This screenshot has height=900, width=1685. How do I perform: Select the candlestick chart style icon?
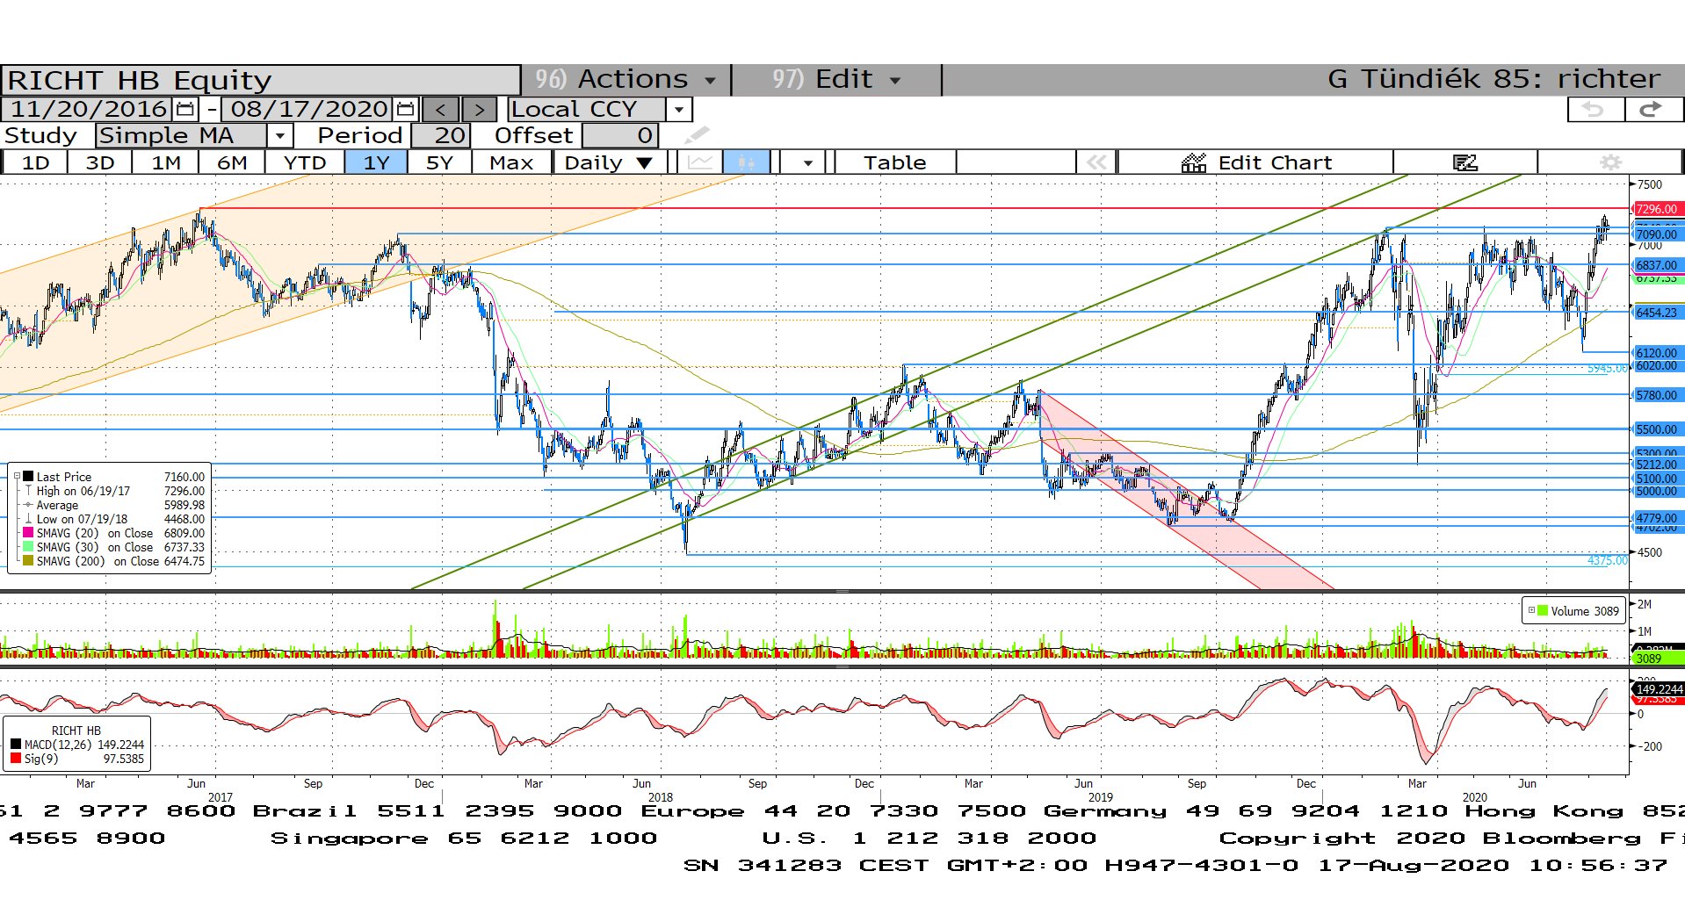pyautogui.click(x=747, y=162)
